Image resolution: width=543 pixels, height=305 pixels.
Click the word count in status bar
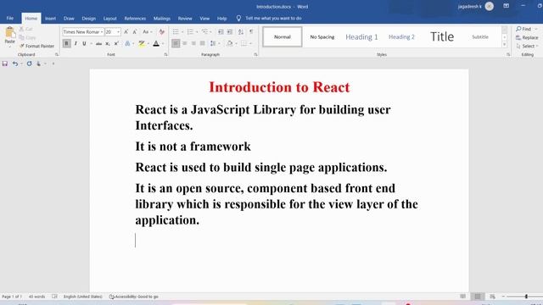[x=36, y=297]
